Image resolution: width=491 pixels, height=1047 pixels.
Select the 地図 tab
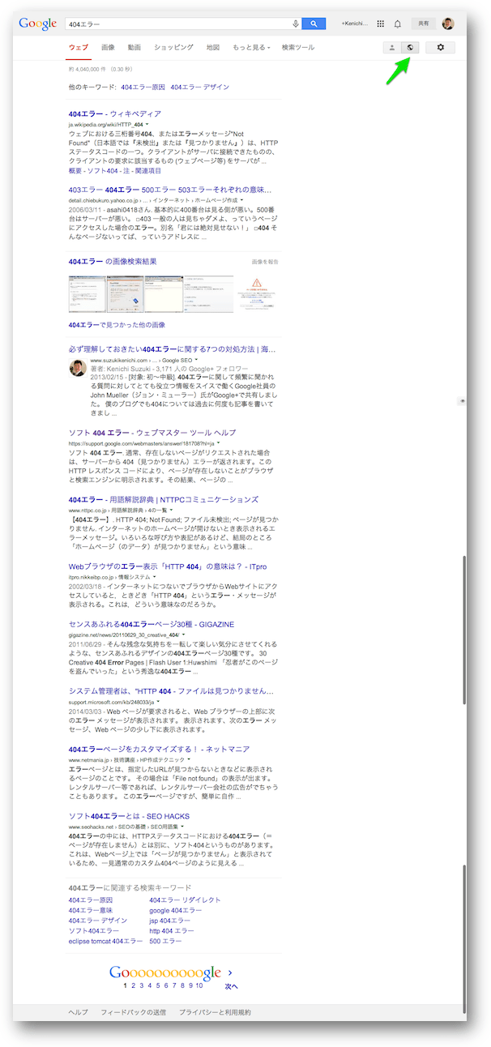coord(213,48)
